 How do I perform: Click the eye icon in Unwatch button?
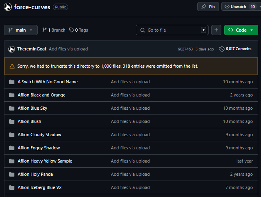(227, 7)
